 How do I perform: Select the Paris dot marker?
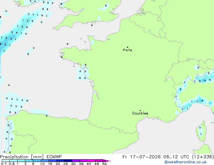tap(128, 47)
